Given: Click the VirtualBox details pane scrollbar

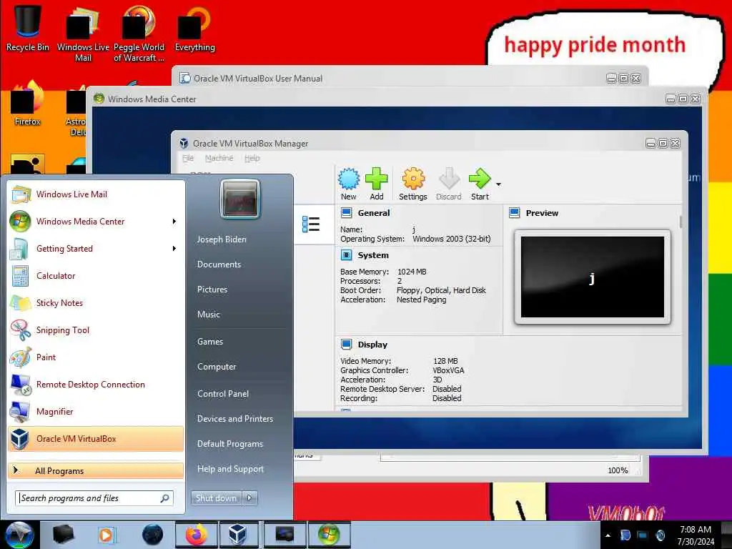Looking at the screenshot, I should (681, 222).
